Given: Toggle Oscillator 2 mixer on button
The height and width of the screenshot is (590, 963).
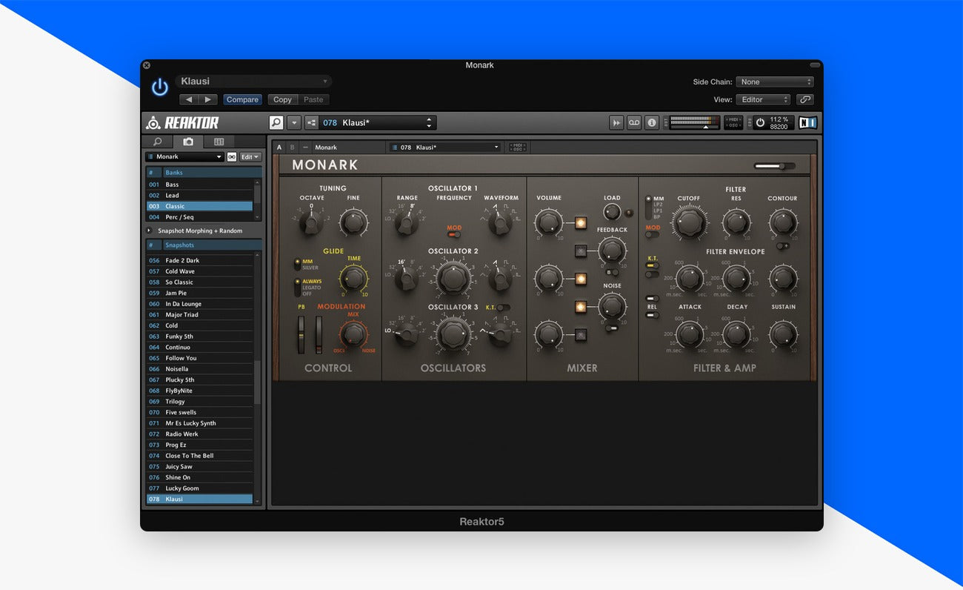Looking at the screenshot, I should pyautogui.click(x=580, y=279).
